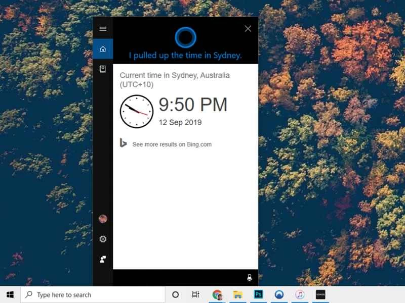Click the See more results on Bing.com link
The image size is (405, 303).
click(x=171, y=144)
